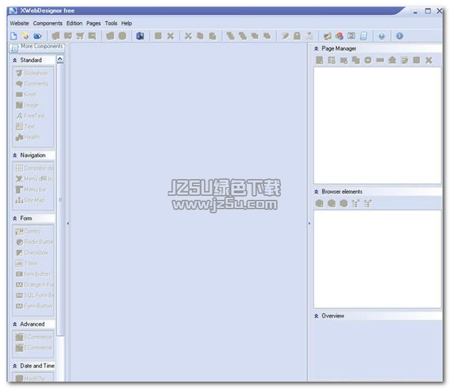The width and height of the screenshot is (450, 389).
Task: Click the blue info about icon
Action: 399,36
